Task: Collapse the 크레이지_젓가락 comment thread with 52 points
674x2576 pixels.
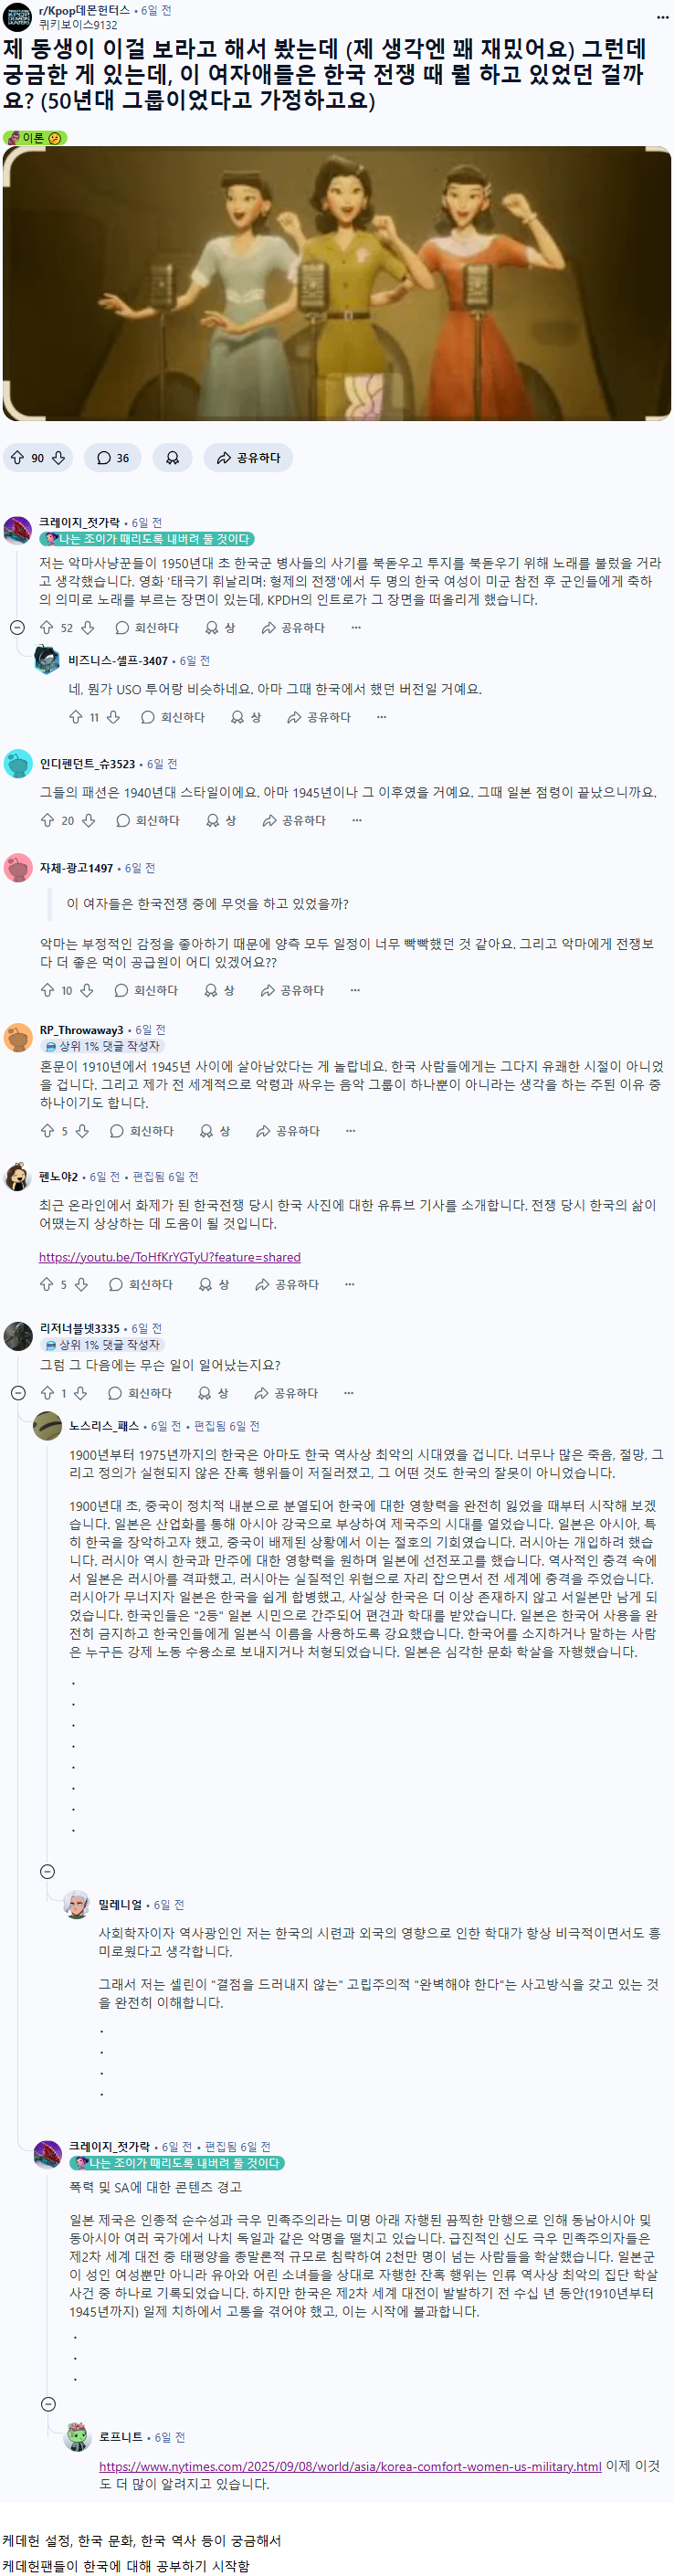Action: [x=17, y=628]
